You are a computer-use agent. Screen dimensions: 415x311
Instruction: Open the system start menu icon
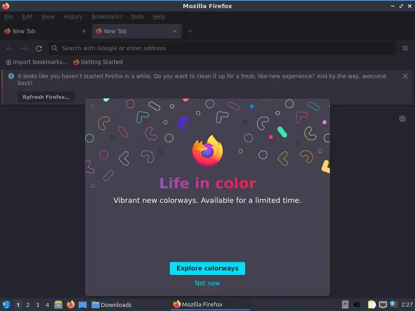[x=6, y=305]
